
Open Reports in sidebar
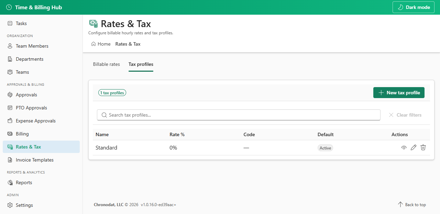coord(41,182)
